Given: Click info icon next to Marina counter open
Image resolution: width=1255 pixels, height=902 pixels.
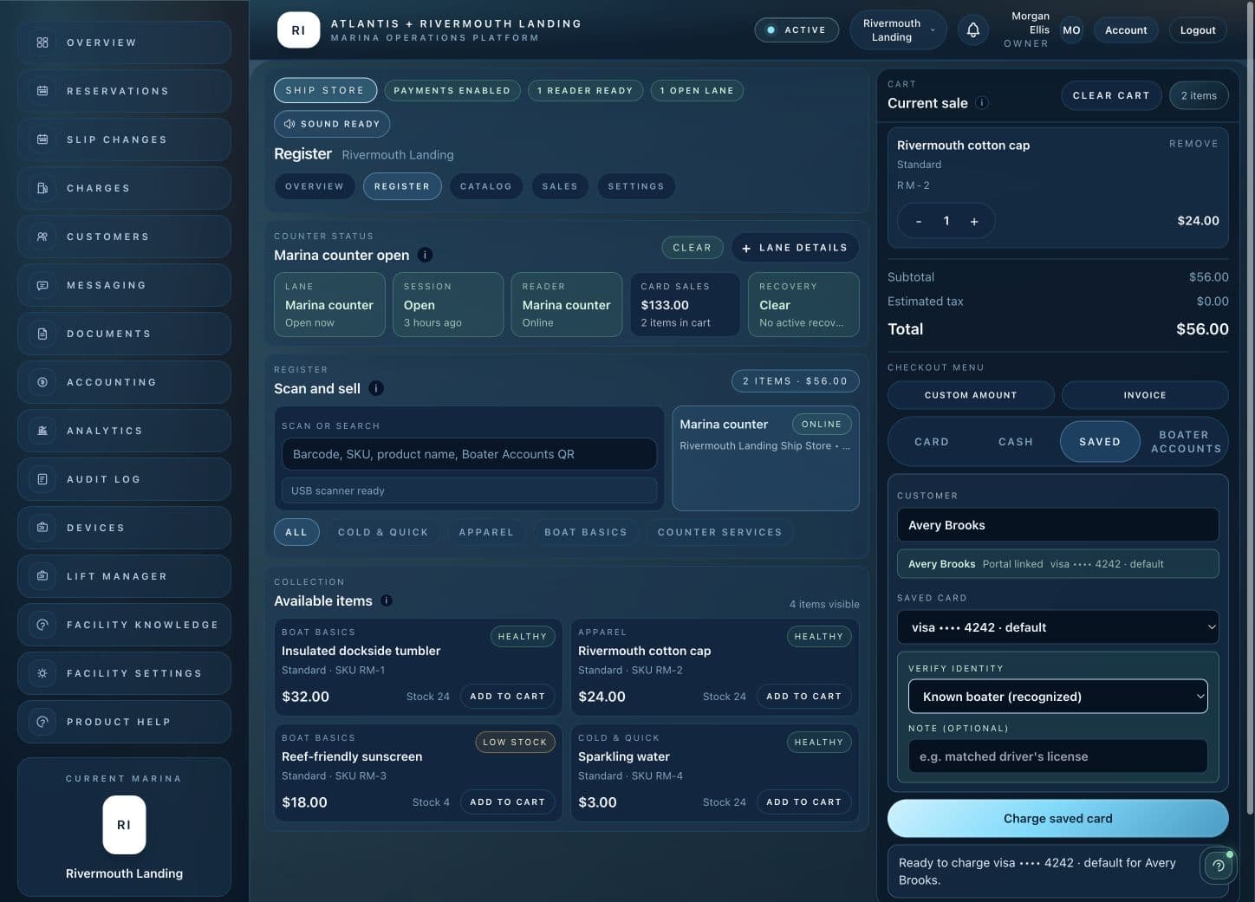Looking at the screenshot, I should pyautogui.click(x=425, y=255).
